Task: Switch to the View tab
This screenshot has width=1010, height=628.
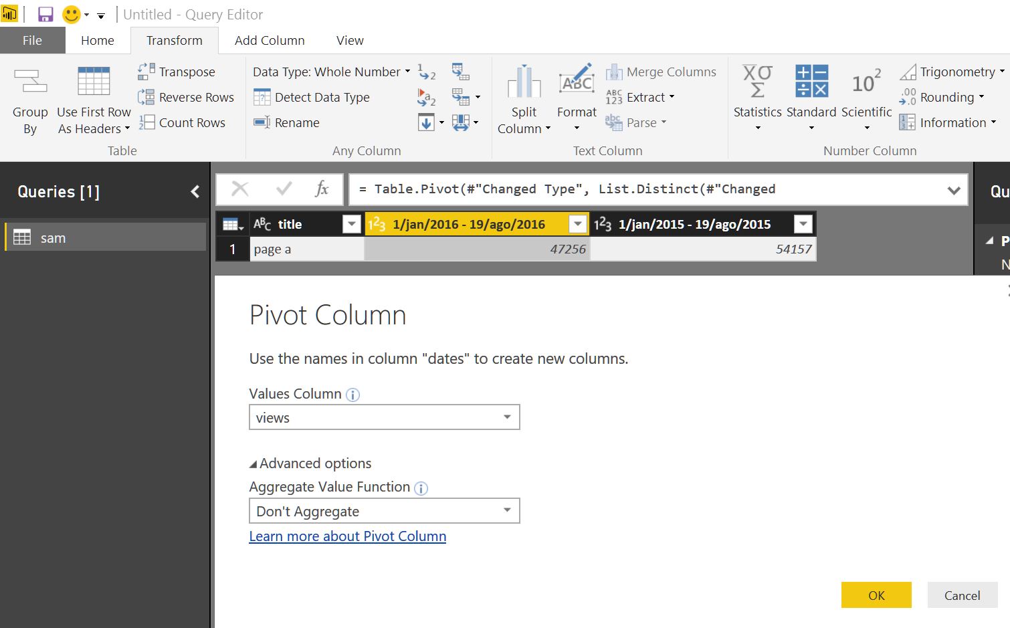Action: pos(350,40)
